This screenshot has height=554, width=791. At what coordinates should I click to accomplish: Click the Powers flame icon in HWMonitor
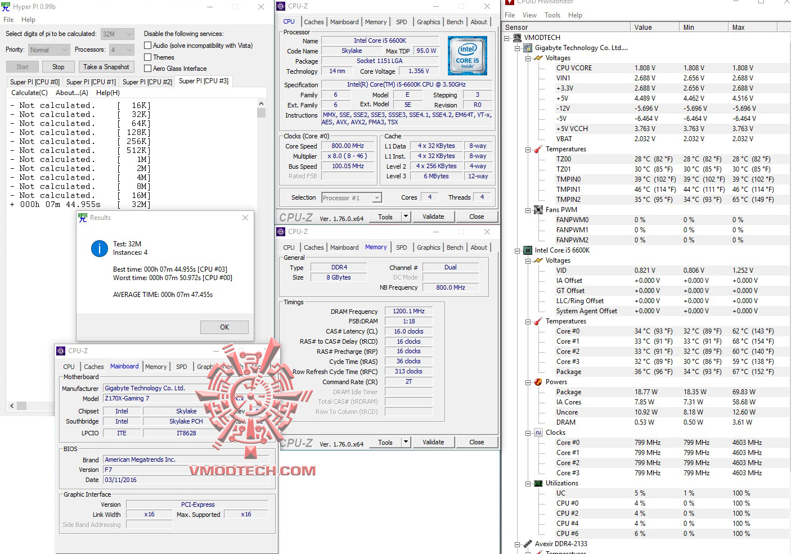point(538,382)
